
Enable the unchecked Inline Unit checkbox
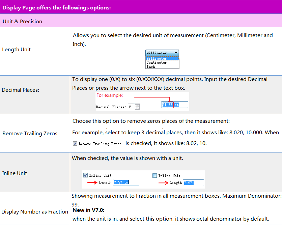[154, 175]
